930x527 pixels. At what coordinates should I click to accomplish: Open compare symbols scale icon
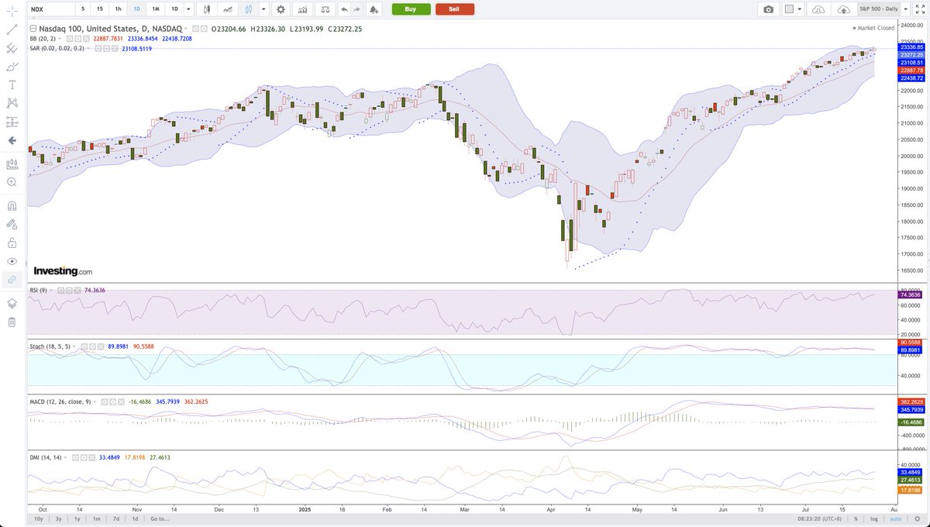325,9
